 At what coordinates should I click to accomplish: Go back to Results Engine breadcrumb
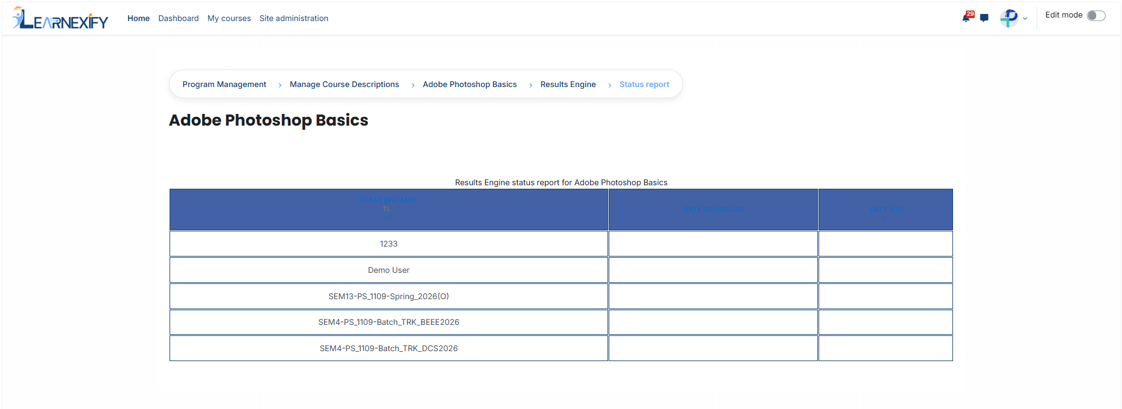coord(568,84)
